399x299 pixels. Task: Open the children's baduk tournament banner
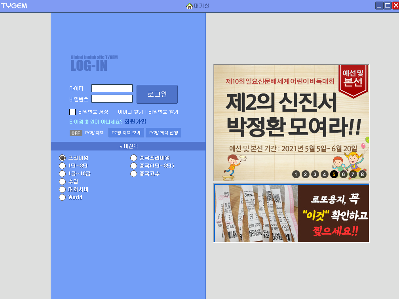[291, 123]
